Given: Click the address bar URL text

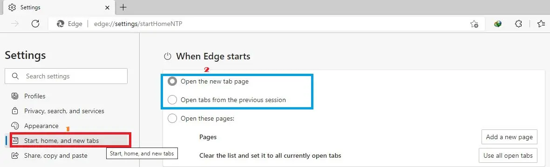Looking at the screenshot, I should pos(138,24).
